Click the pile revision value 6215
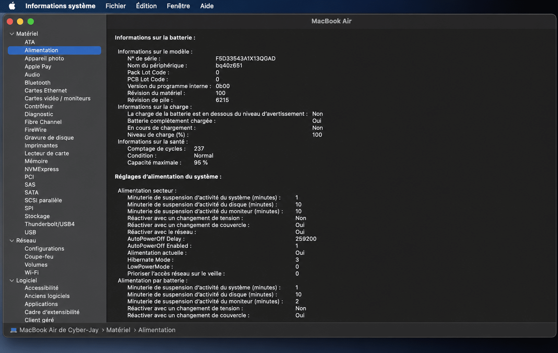 [222, 100]
